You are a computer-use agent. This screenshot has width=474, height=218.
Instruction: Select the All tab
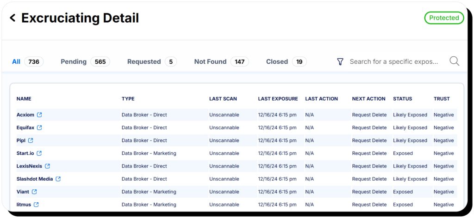(x=27, y=62)
